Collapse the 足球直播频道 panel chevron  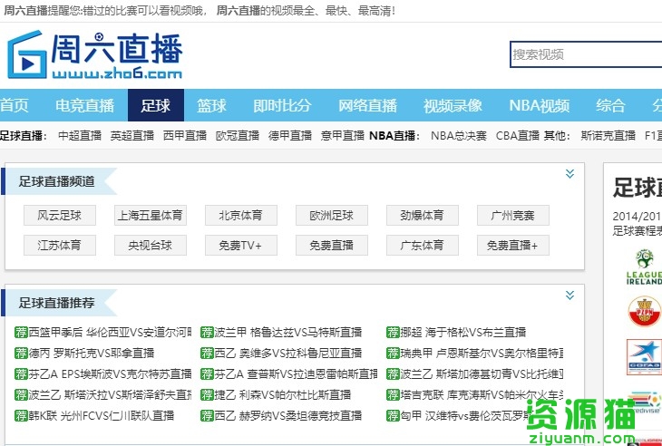[x=570, y=174]
